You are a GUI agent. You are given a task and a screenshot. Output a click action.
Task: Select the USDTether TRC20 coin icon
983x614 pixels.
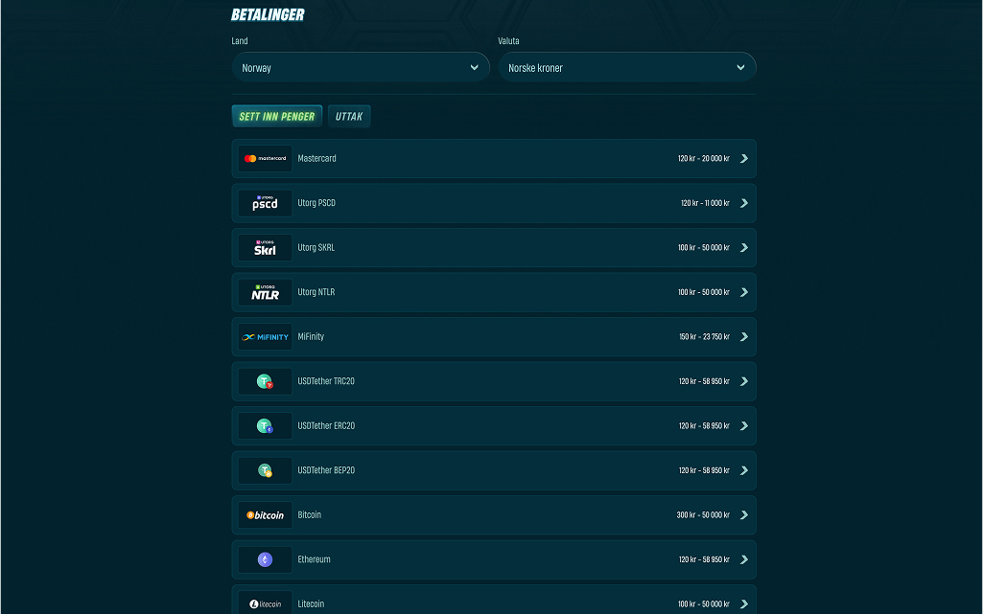[x=265, y=381]
